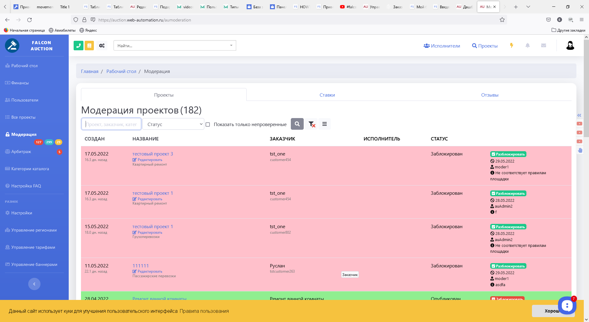The height and width of the screenshot is (322, 589).
Task: Expand the right side panel double-chevron
Action: [x=579, y=115]
